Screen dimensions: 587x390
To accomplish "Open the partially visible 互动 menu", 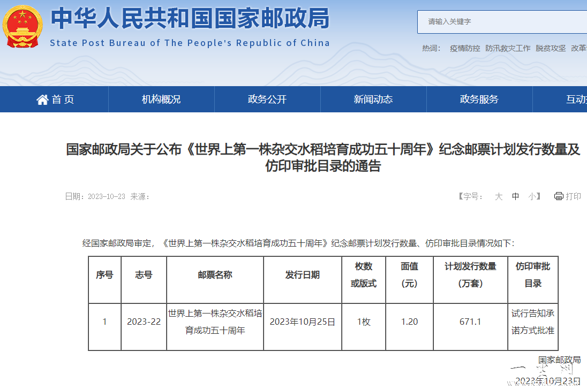I will pyautogui.click(x=576, y=100).
